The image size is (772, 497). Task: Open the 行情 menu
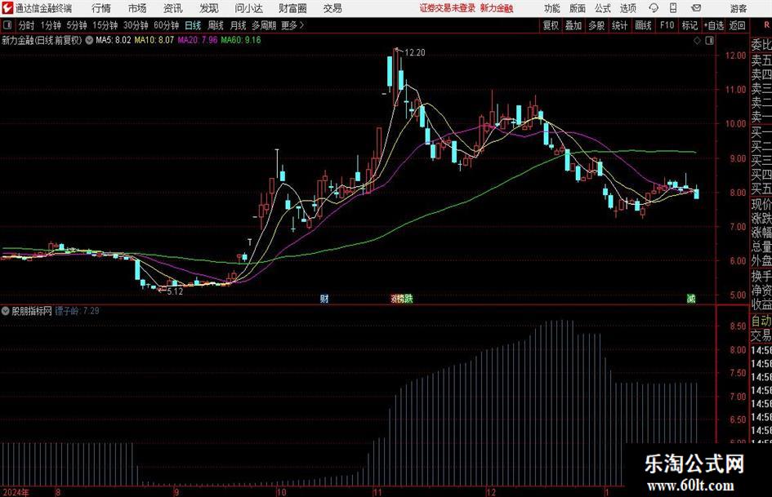point(101,8)
